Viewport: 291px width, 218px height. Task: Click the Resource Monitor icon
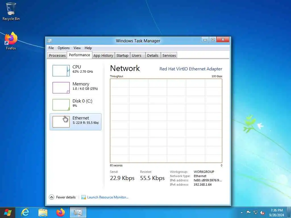84,197
